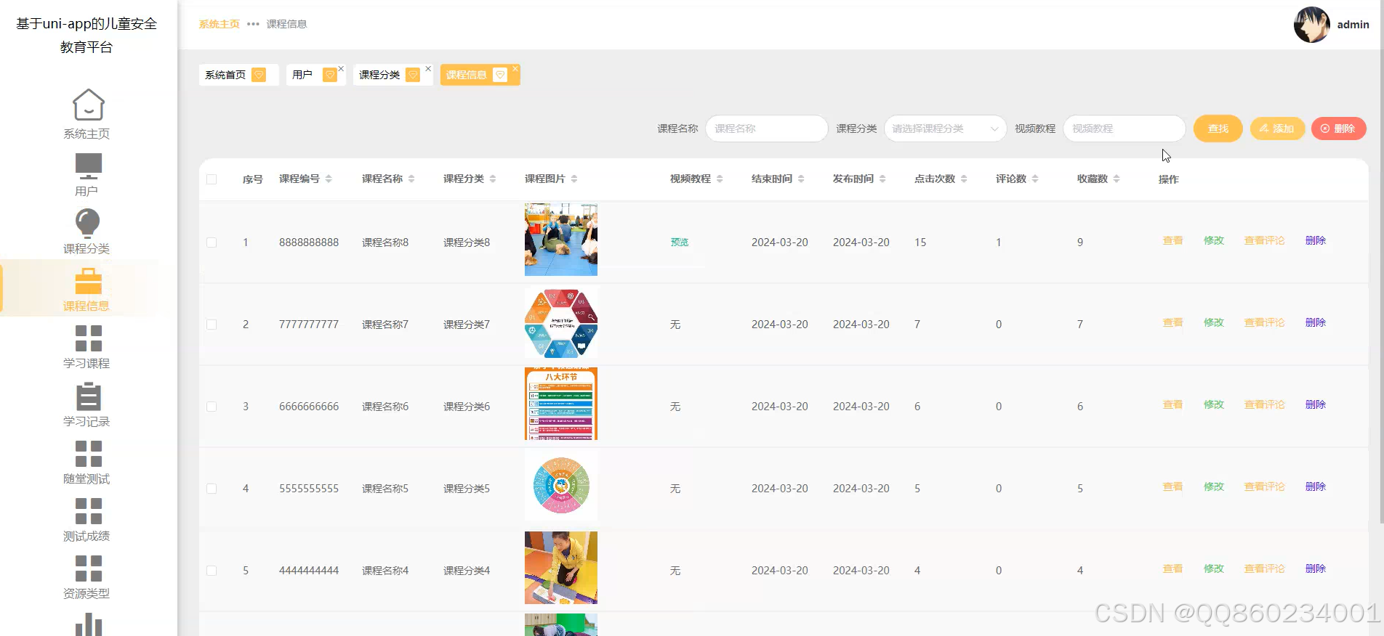Click breadcrumb ellipsis dots icon

(253, 24)
